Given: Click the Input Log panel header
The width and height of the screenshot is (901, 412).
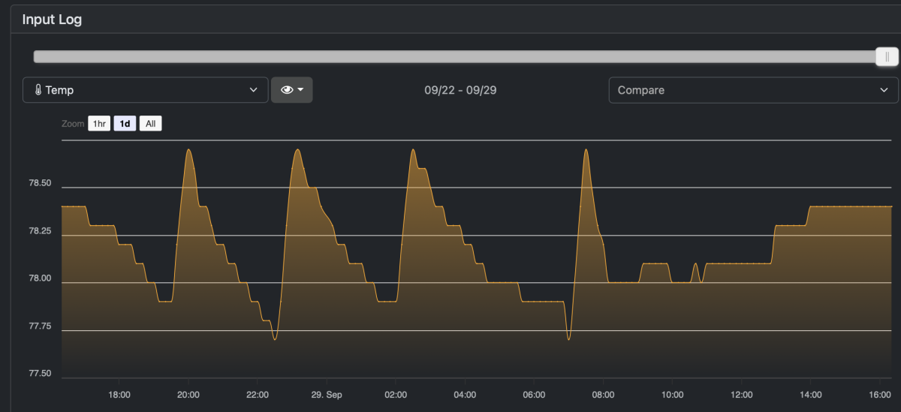Looking at the screenshot, I should pos(52,20).
